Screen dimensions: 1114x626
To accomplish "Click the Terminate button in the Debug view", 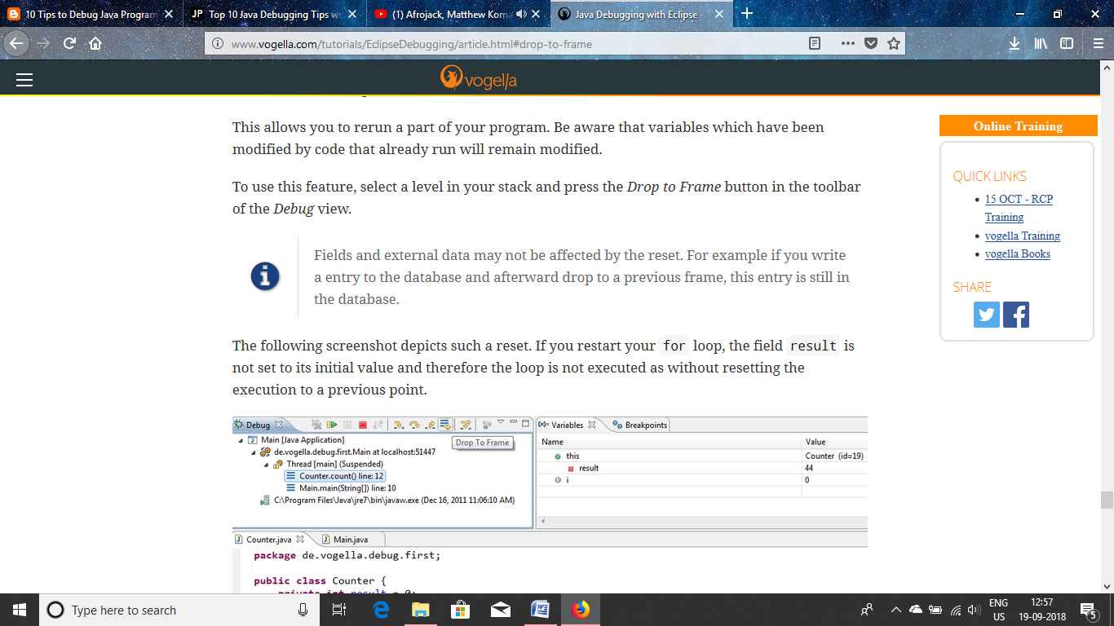I will (362, 424).
